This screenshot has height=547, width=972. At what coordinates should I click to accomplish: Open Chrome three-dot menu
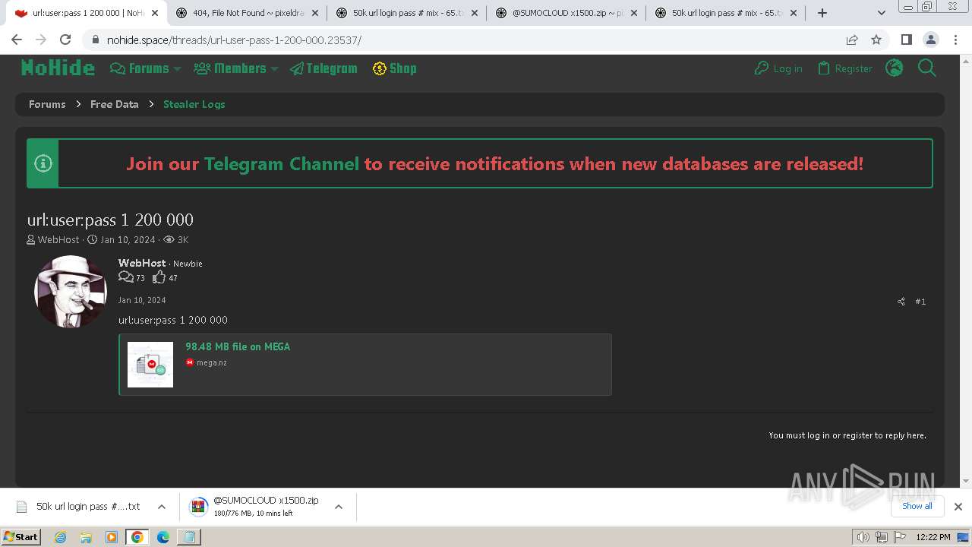[955, 40]
